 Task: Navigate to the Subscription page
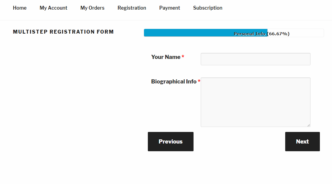(208, 8)
